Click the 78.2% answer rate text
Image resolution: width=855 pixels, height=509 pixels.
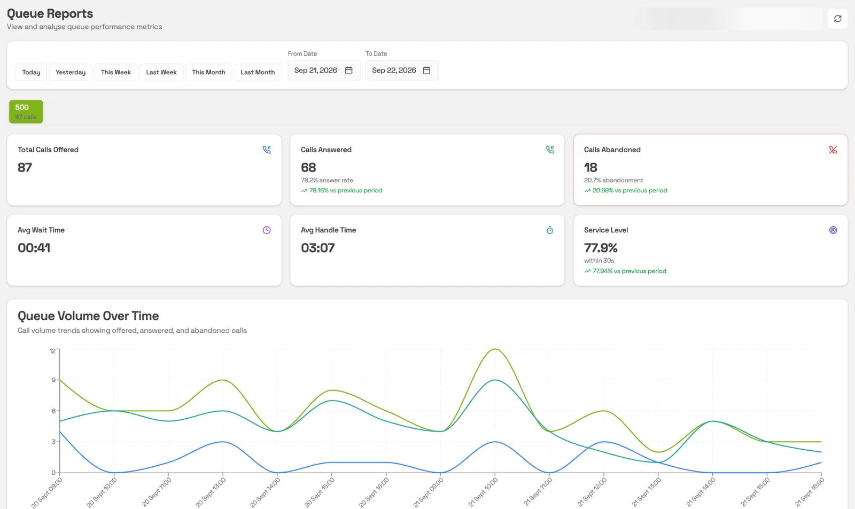click(x=327, y=181)
